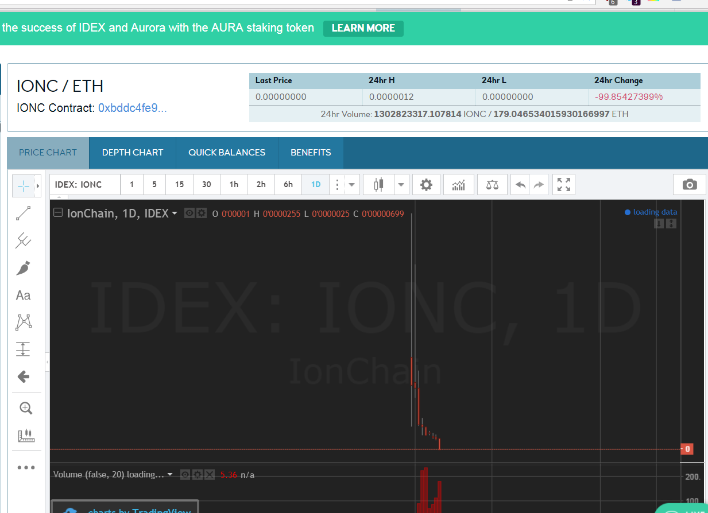The height and width of the screenshot is (513, 708).
Task: Expand the cursor tool flyout arrow
Action: point(38,186)
